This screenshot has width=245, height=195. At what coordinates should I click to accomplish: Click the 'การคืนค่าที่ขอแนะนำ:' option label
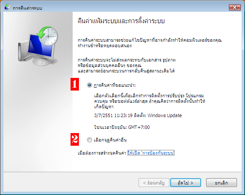(114, 85)
